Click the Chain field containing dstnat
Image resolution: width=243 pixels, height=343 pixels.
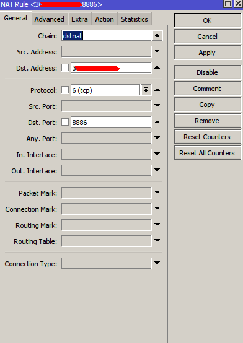(106, 35)
